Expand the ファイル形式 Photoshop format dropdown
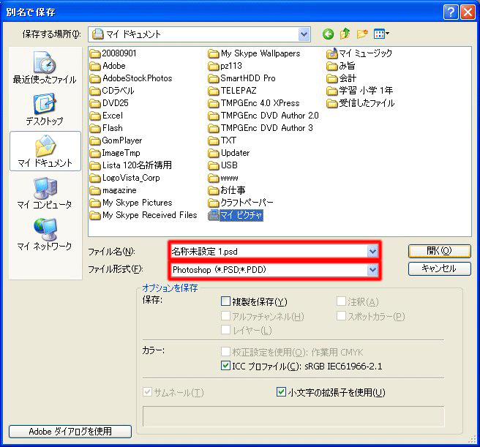Screen dimensions: 480x447 tap(372, 270)
